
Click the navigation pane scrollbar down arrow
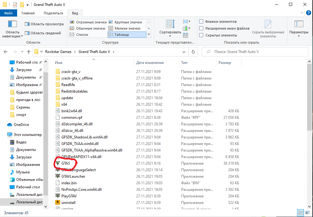pyautogui.click(x=46, y=207)
